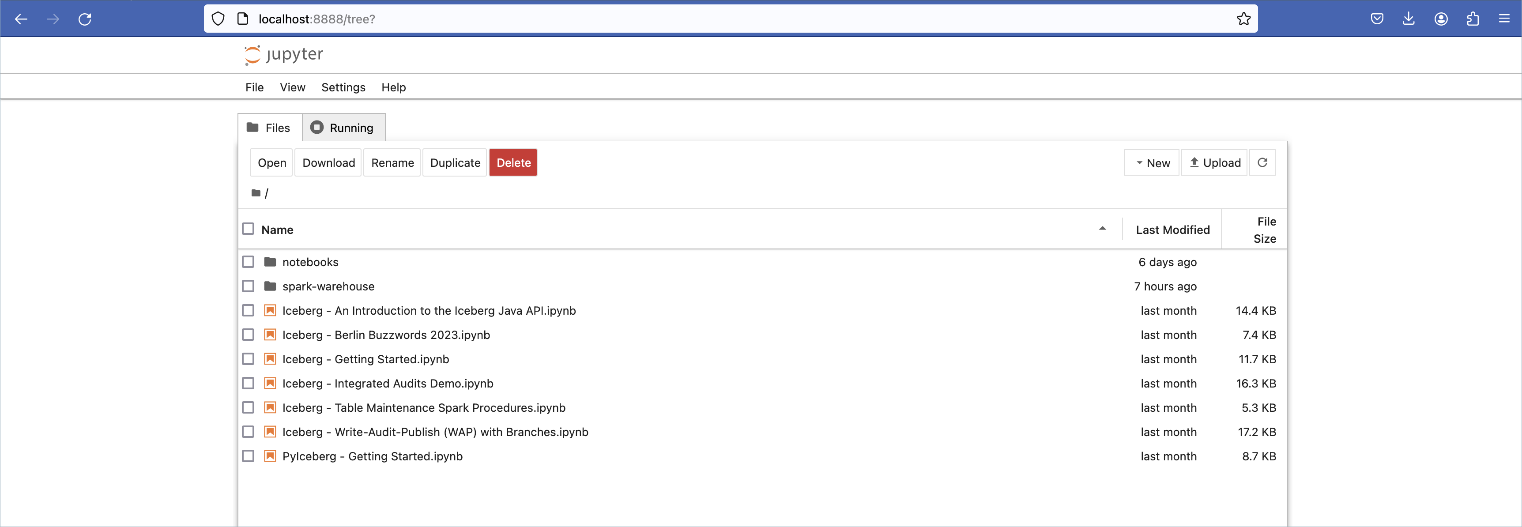Reload the browser page

click(x=85, y=19)
